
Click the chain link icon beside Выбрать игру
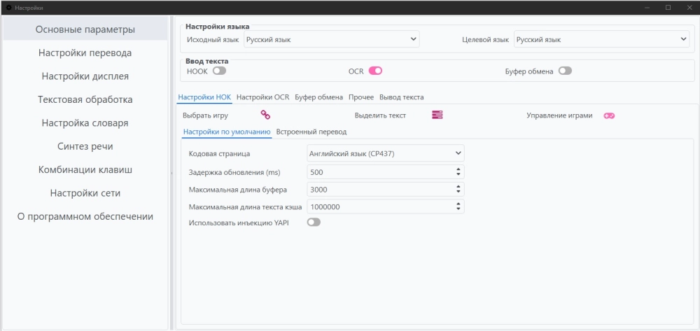coord(265,115)
